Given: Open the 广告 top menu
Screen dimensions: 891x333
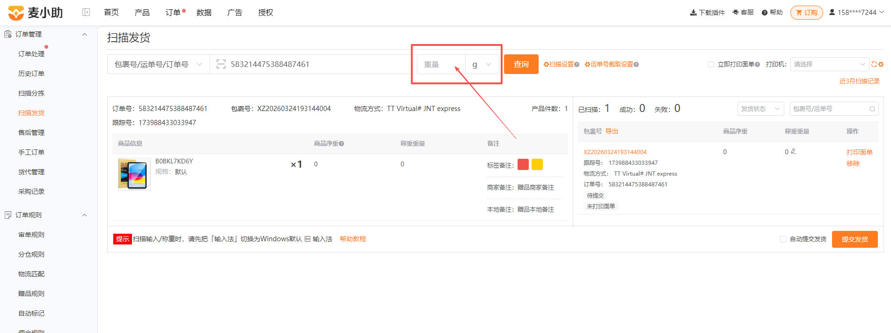Looking at the screenshot, I should [x=235, y=12].
